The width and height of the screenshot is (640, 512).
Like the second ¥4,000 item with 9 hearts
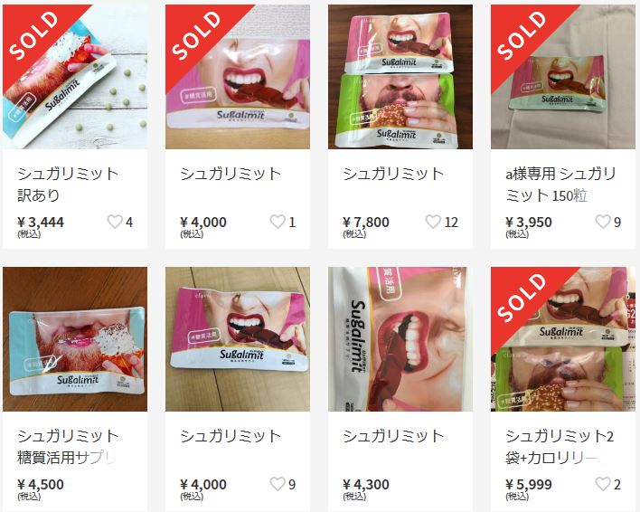(x=278, y=484)
